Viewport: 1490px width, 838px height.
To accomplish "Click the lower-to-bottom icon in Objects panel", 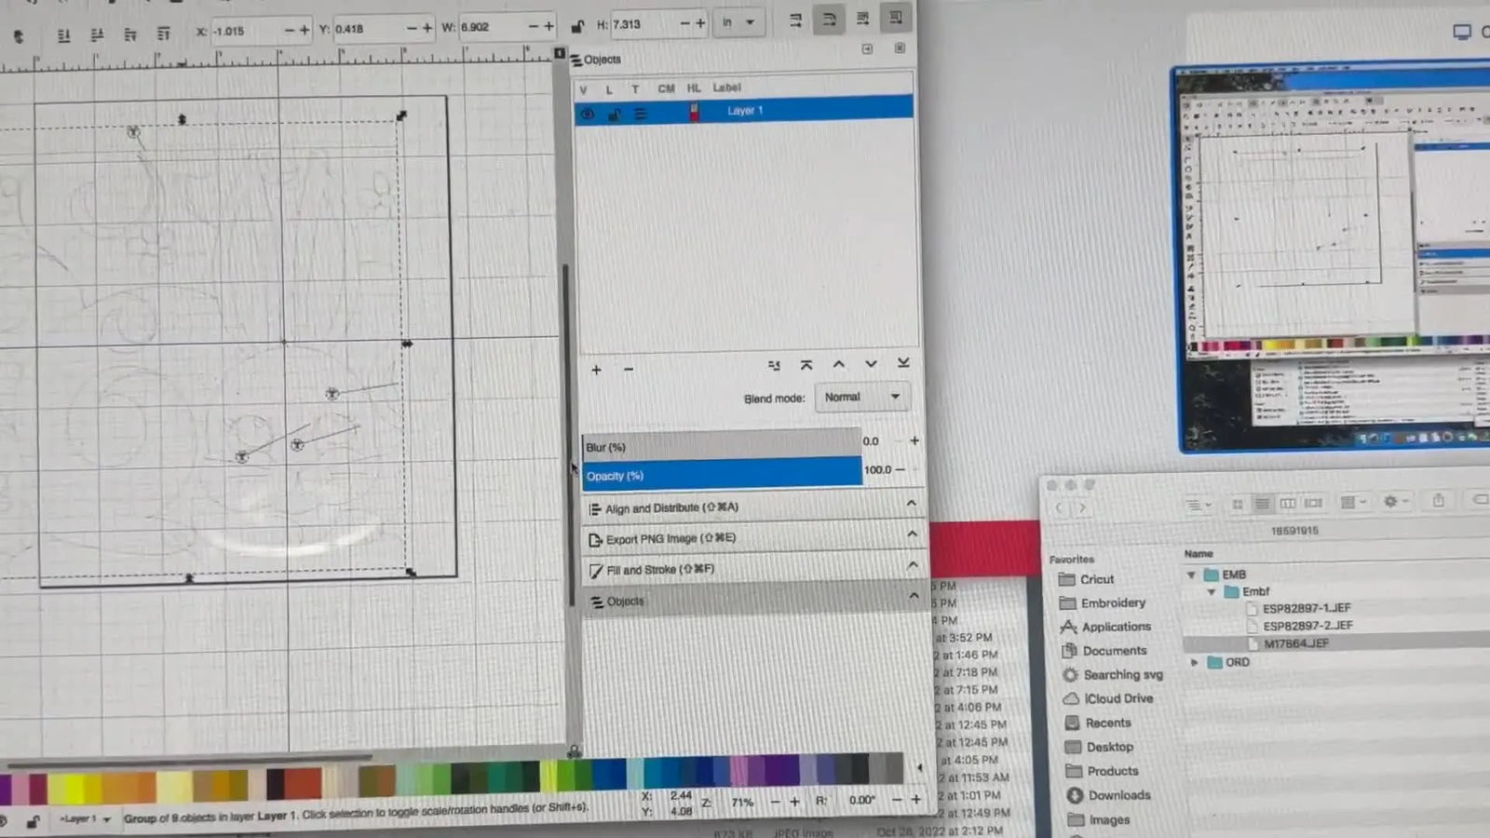I will coord(901,364).
